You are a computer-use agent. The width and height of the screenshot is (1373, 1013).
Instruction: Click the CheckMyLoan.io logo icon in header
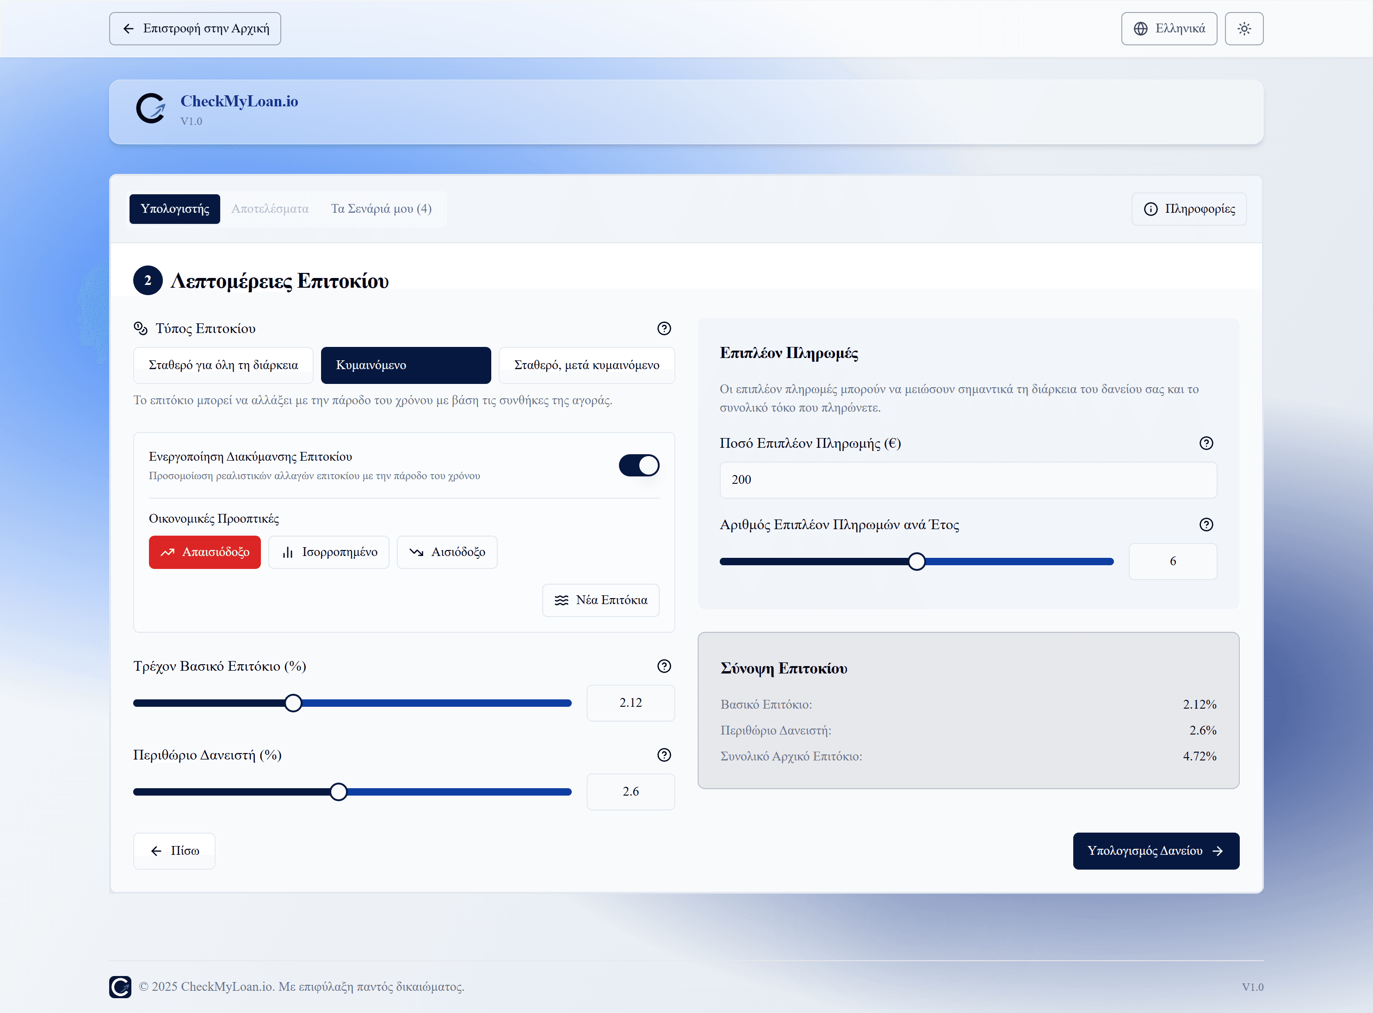[x=151, y=109]
